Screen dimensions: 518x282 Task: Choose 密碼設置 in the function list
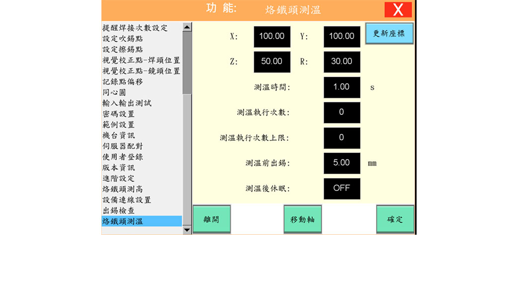[x=118, y=114]
